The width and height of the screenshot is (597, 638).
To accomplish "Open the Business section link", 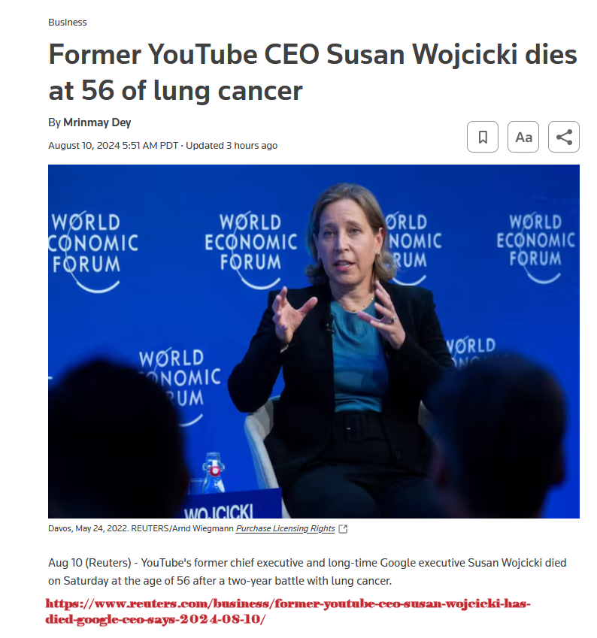I will (x=67, y=23).
